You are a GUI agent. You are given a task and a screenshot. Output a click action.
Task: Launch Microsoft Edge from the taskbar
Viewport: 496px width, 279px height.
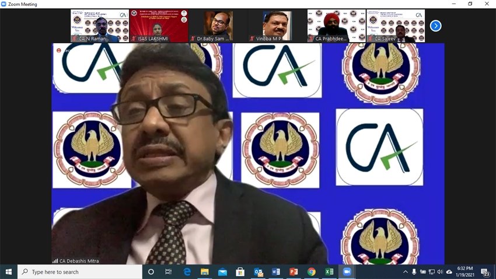187,272
